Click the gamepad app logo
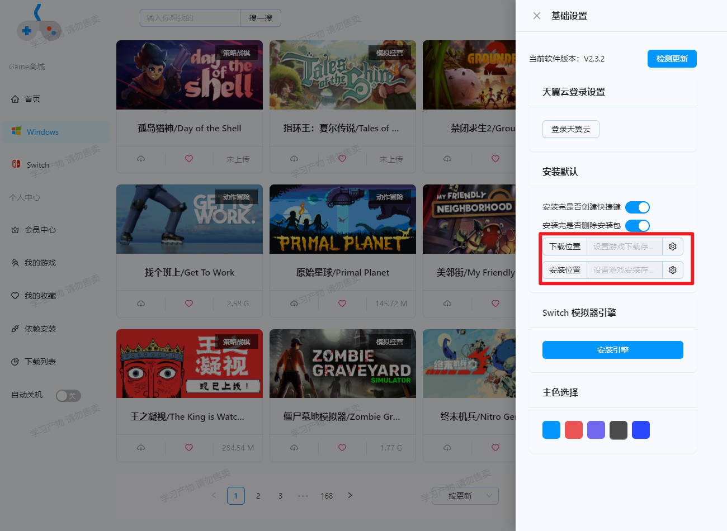Screen dimensions: 727x531 39,23
